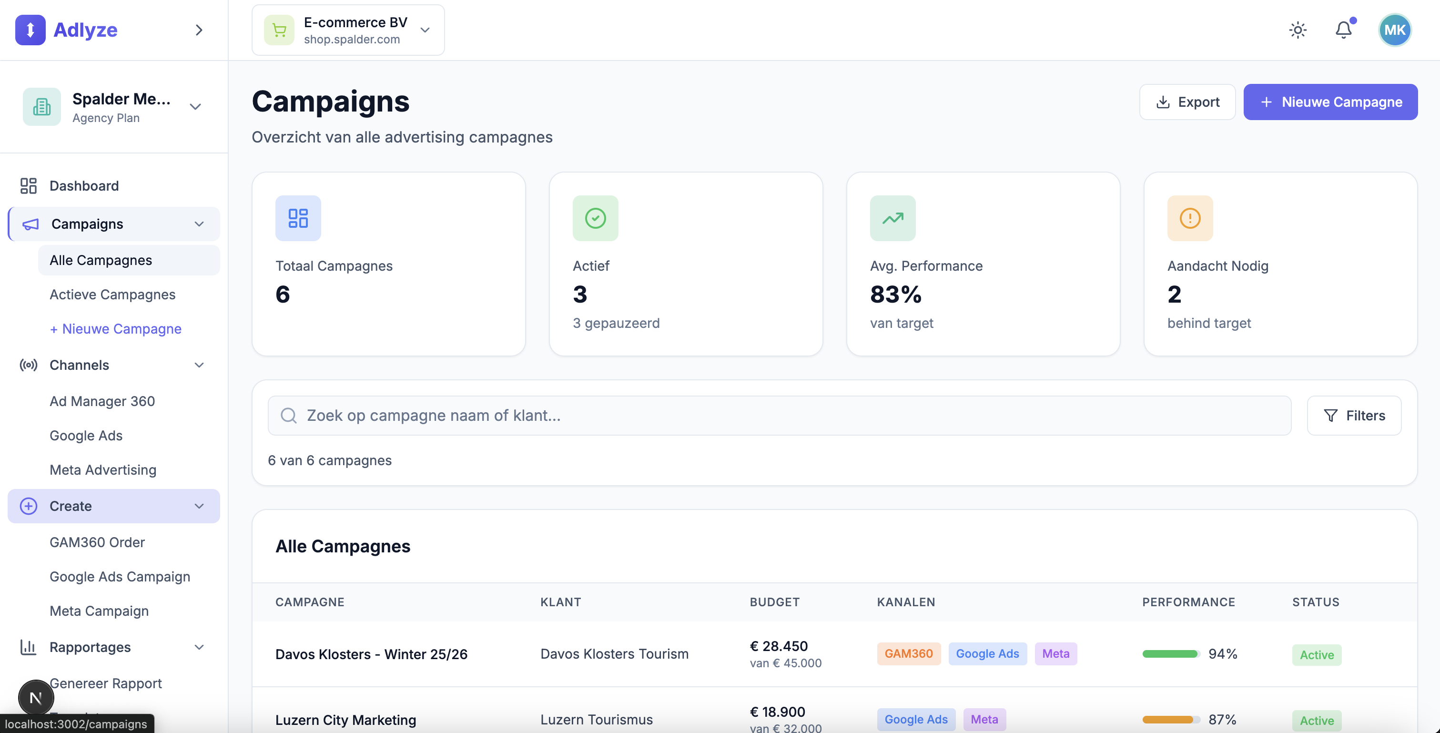Screen dimensions: 1440x733
Task: Collapse the sidebar with the arrow
Action: coord(199,30)
